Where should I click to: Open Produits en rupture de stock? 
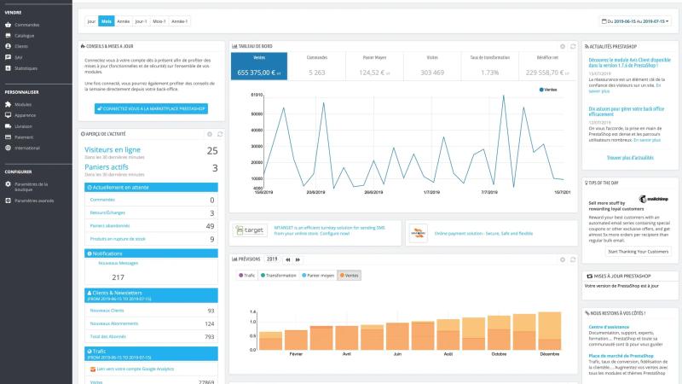[118, 239]
